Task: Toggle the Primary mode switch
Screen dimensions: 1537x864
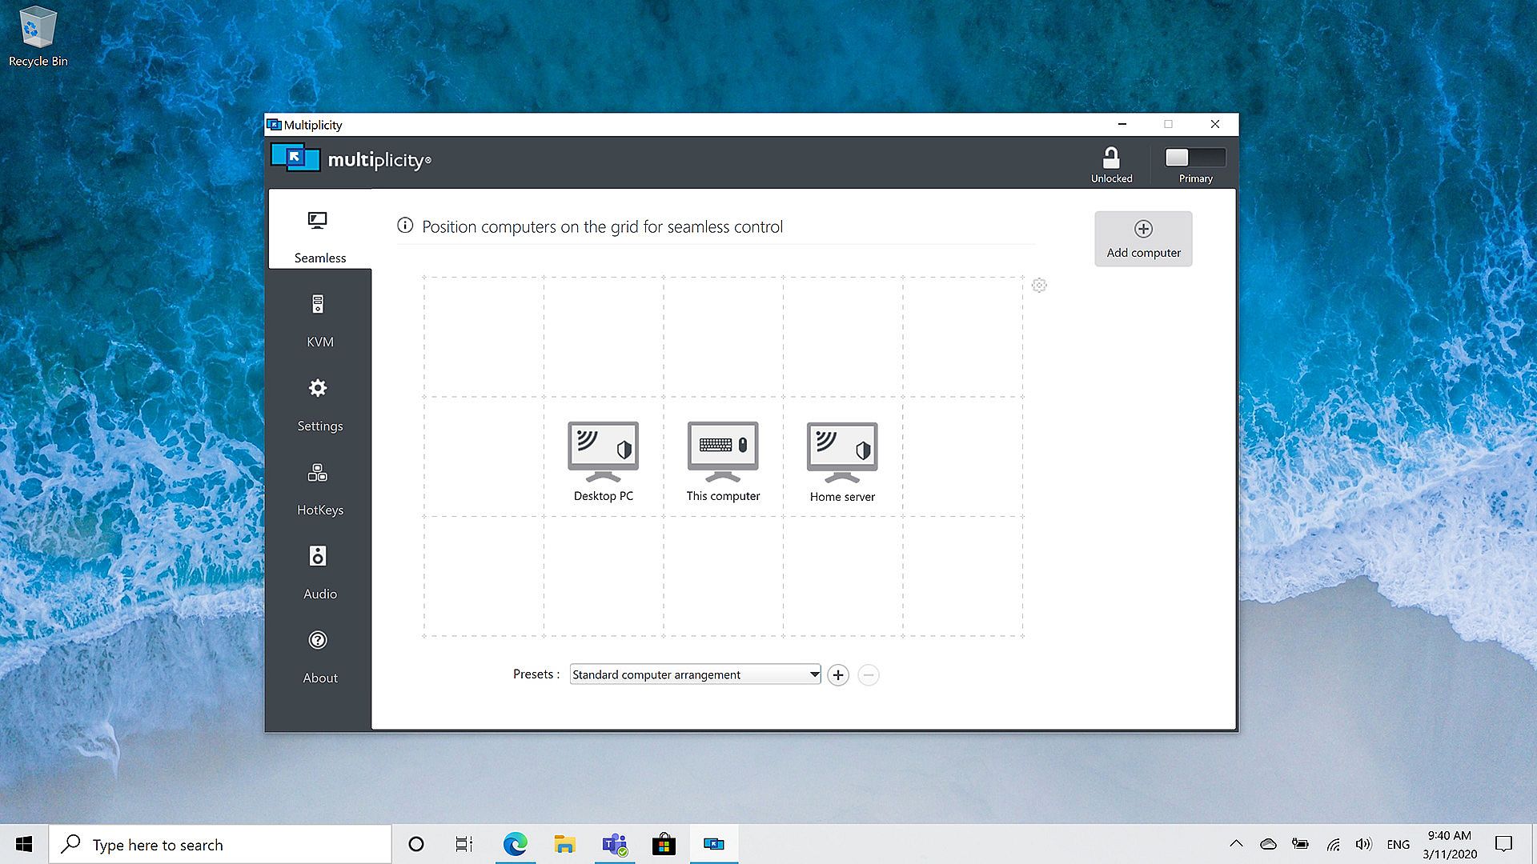Action: [x=1194, y=158]
